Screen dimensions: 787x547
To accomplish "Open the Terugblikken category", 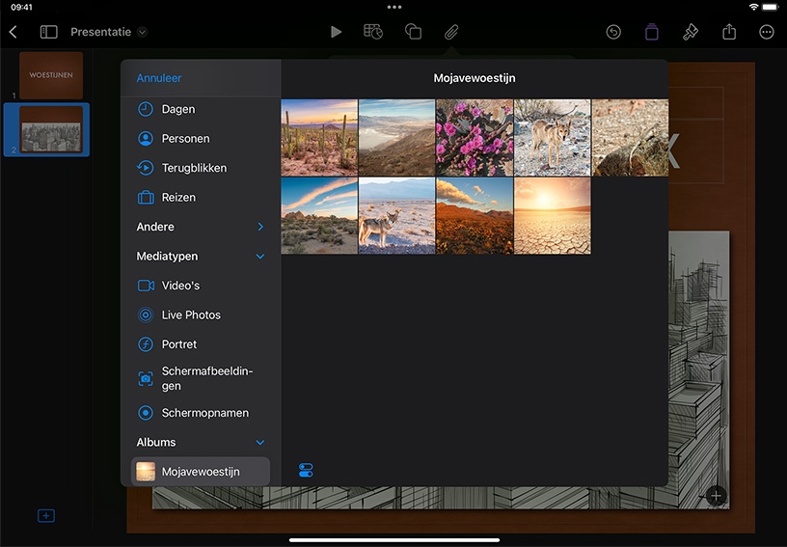I will [x=201, y=168].
